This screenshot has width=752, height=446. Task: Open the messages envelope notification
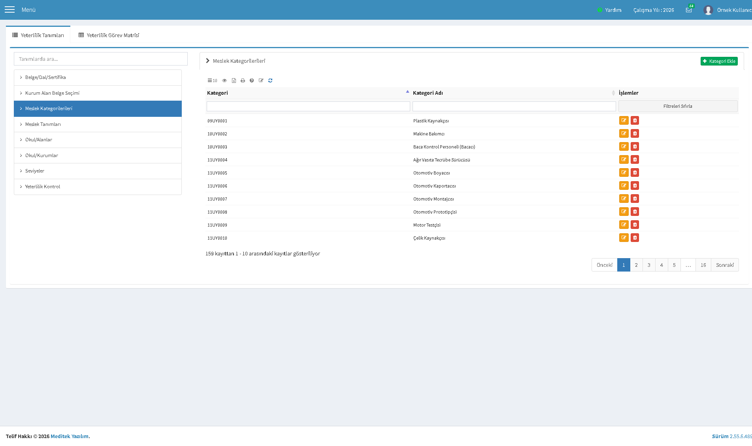(689, 10)
